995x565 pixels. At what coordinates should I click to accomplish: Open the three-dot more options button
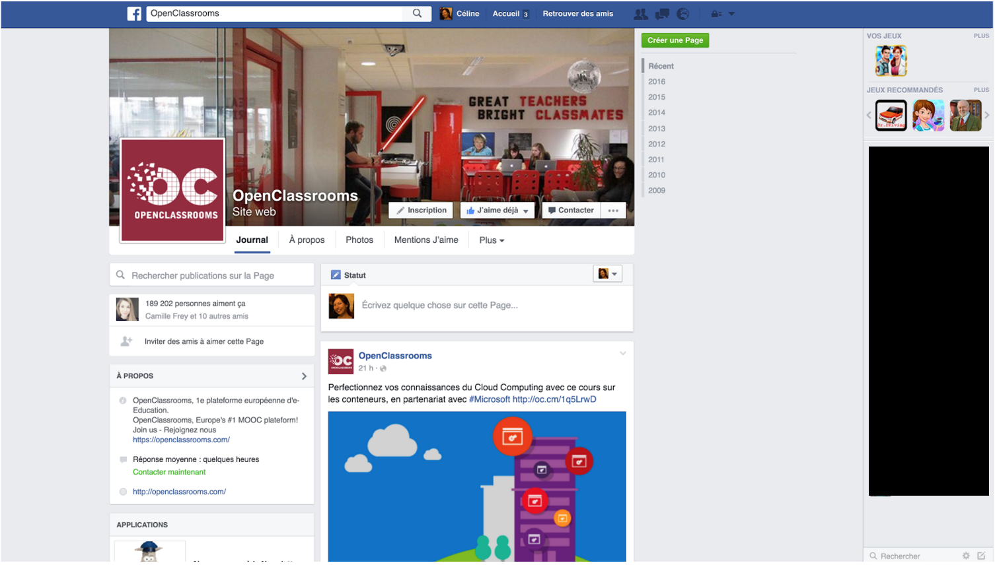pyautogui.click(x=614, y=211)
